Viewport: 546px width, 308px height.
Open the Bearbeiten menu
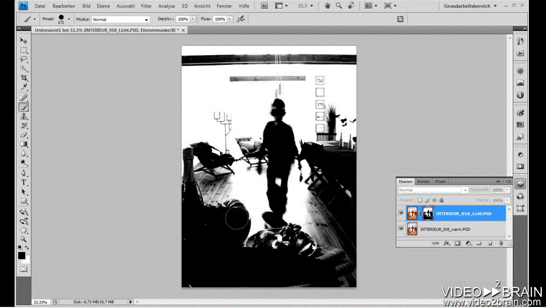coord(64,6)
